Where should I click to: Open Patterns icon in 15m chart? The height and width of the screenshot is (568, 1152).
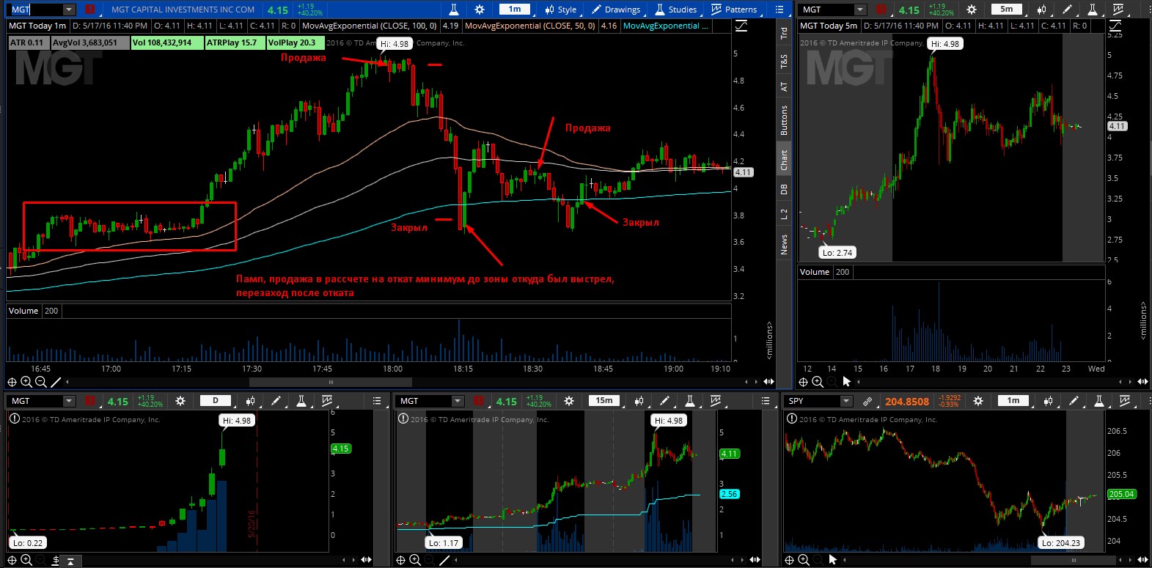click(715, 401)
